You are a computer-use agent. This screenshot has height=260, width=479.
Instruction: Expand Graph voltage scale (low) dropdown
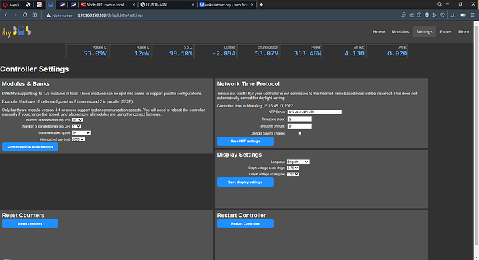[x=293, y=174]
